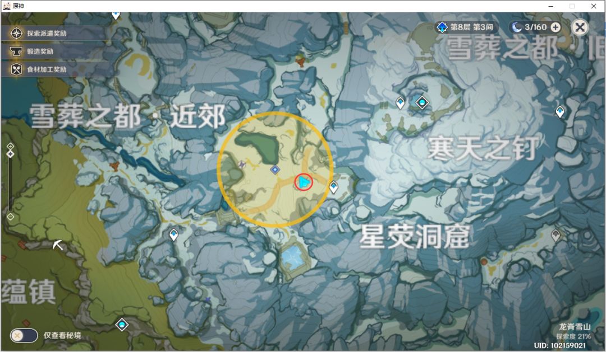The width and height of the screenshot is (606, 352).
Task: Click the 雪葬之都 · 近郊 area label
Action: pyautogui.click(x=128, y=116)
